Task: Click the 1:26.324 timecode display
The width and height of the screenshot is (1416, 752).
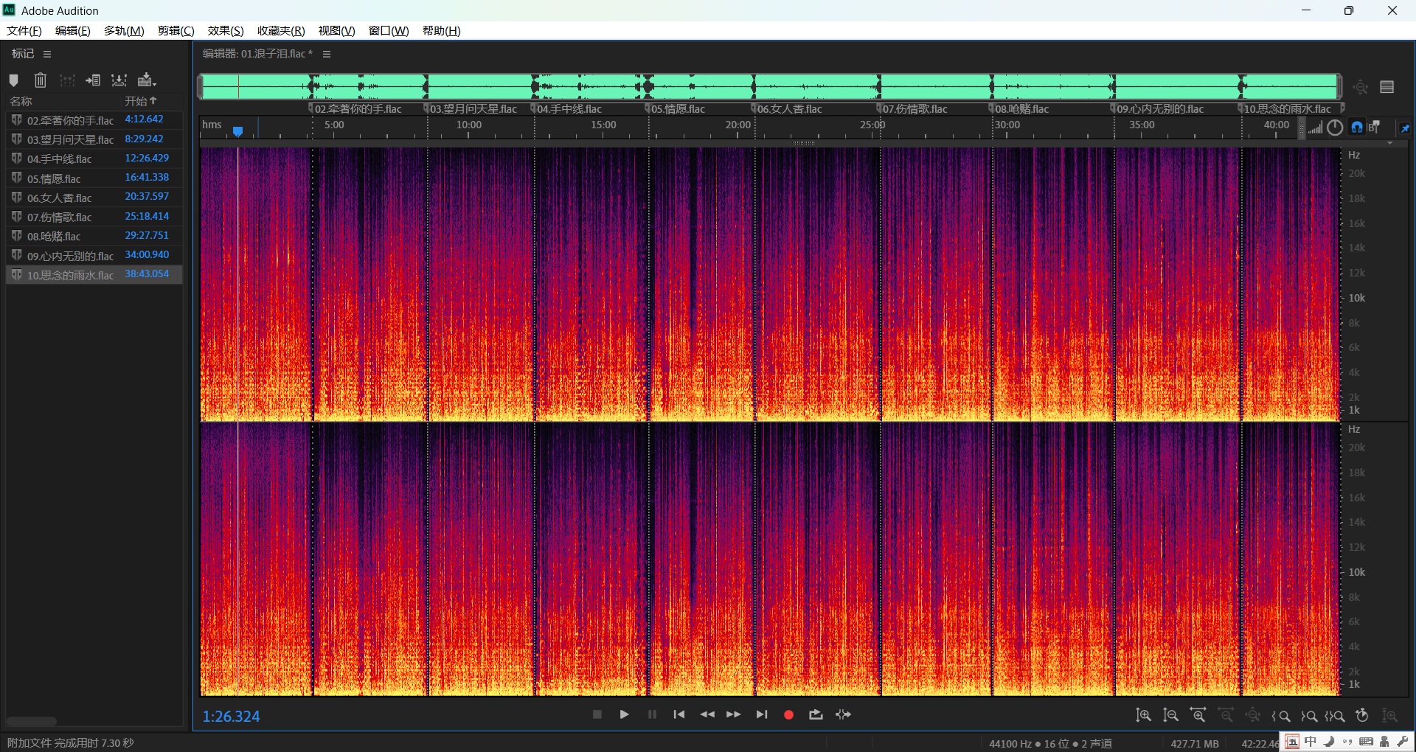Action: [x=231, y=717]
